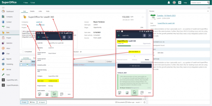Viewport: 212px width, 106px height.
Task: Select the Activities tab
Action: (x=26, y=58)
